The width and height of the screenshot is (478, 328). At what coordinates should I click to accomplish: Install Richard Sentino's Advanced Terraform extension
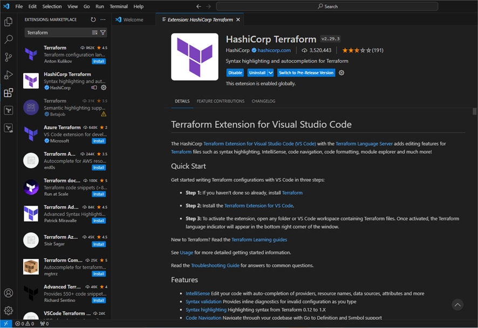click(99, 300)
